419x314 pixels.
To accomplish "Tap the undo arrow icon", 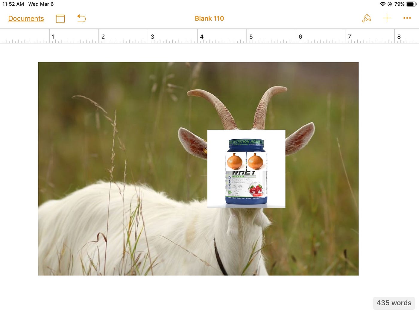I will tap(81, 19).
